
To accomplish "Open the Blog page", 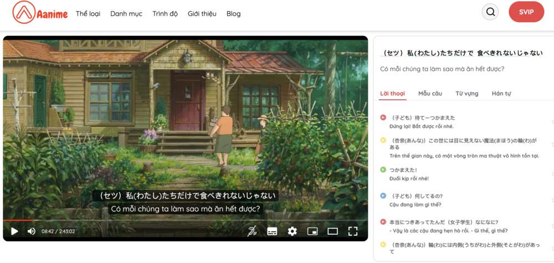I will click(x=234, y=14).
